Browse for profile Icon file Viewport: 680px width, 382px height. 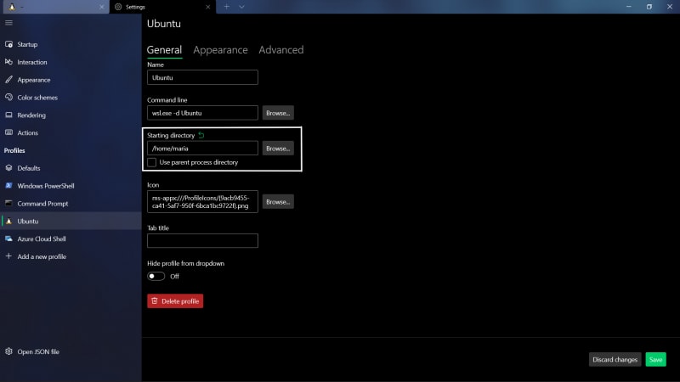coord(278,201)
